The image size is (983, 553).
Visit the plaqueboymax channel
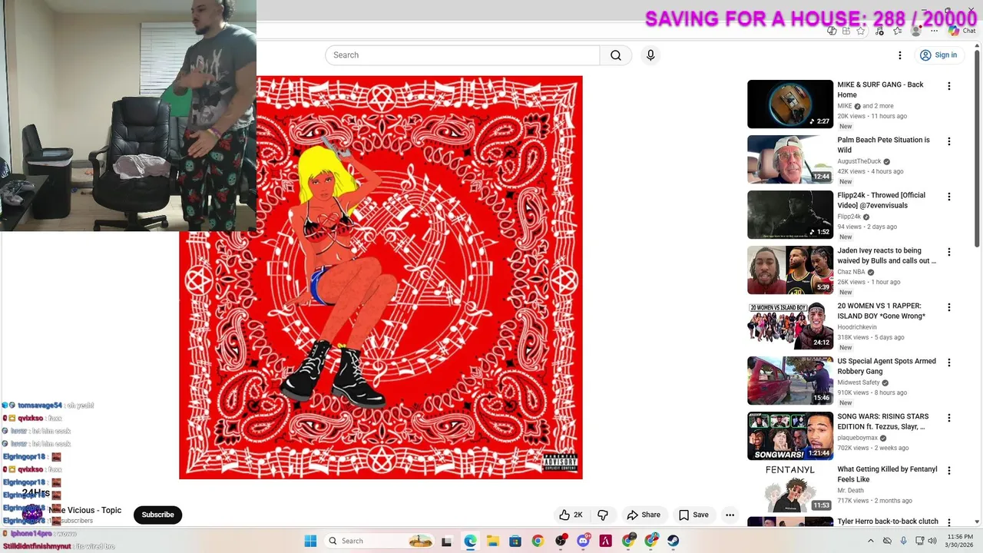click(858, 438)
